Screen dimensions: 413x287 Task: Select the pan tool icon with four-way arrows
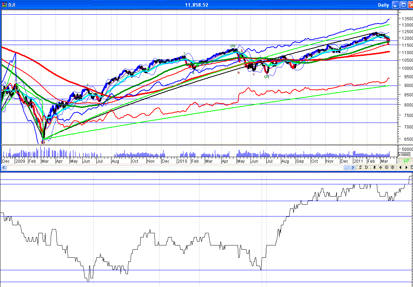click(381, 167)
